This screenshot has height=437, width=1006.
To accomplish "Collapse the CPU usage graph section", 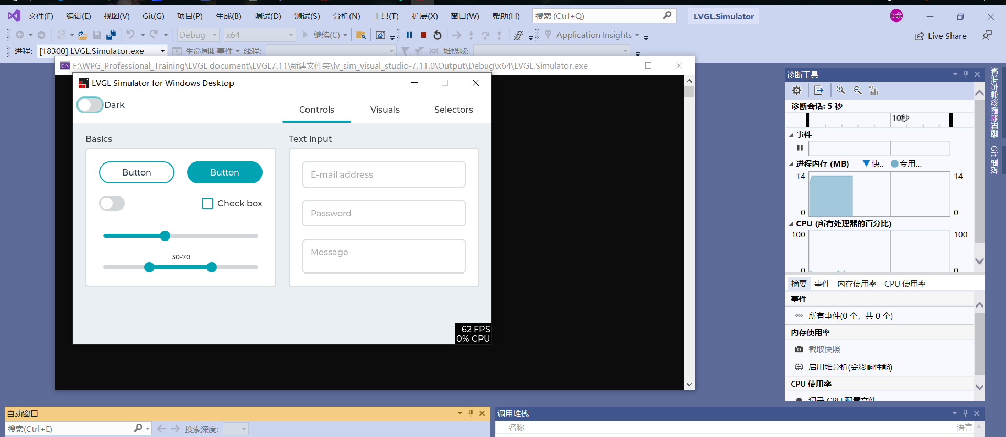I will [x=791, y=224].
